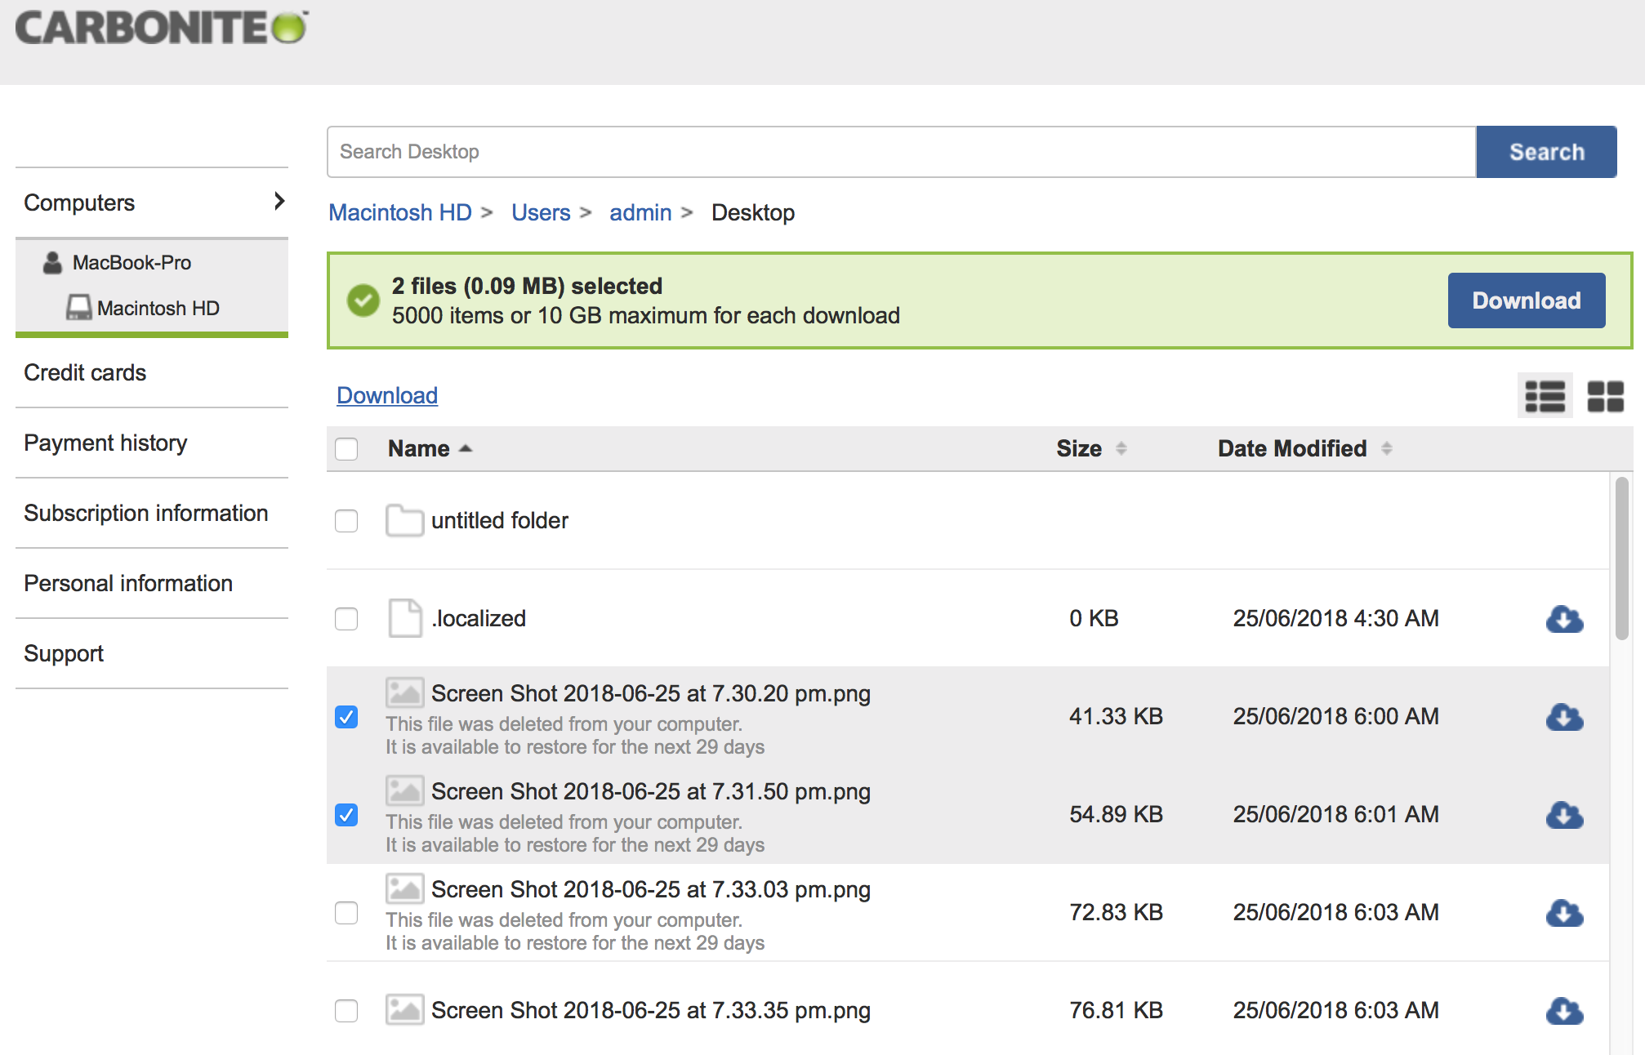Viewport: 1645px width, 1055px height.
Task: Check the select-all checkbox in the header
Action: click(346, 448)
